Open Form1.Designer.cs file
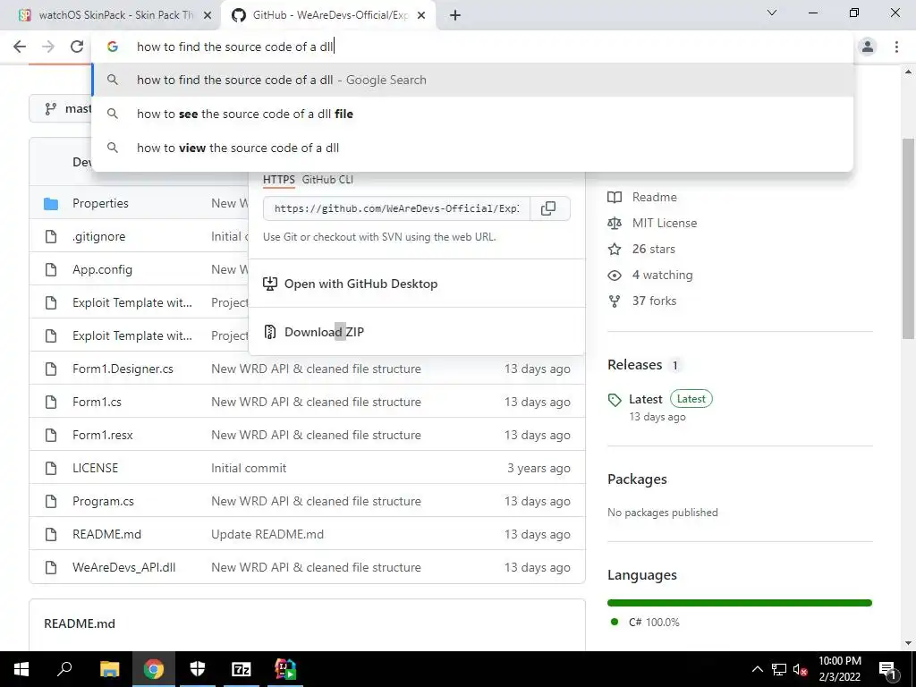This screenshot has width=916, height=687. [x=123, y=369]
